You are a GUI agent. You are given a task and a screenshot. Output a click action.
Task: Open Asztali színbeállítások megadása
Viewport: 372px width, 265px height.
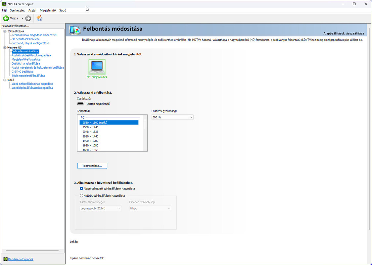pyautogui.click(x=31, y=55)
